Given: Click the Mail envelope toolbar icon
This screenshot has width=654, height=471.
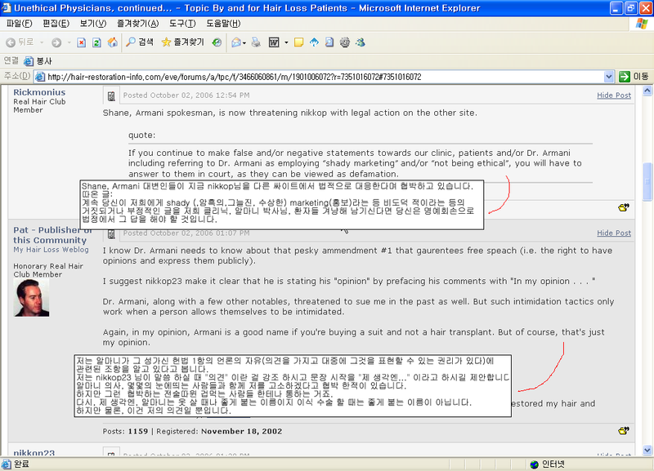Looking at the screenshot, I should [236, 42].
